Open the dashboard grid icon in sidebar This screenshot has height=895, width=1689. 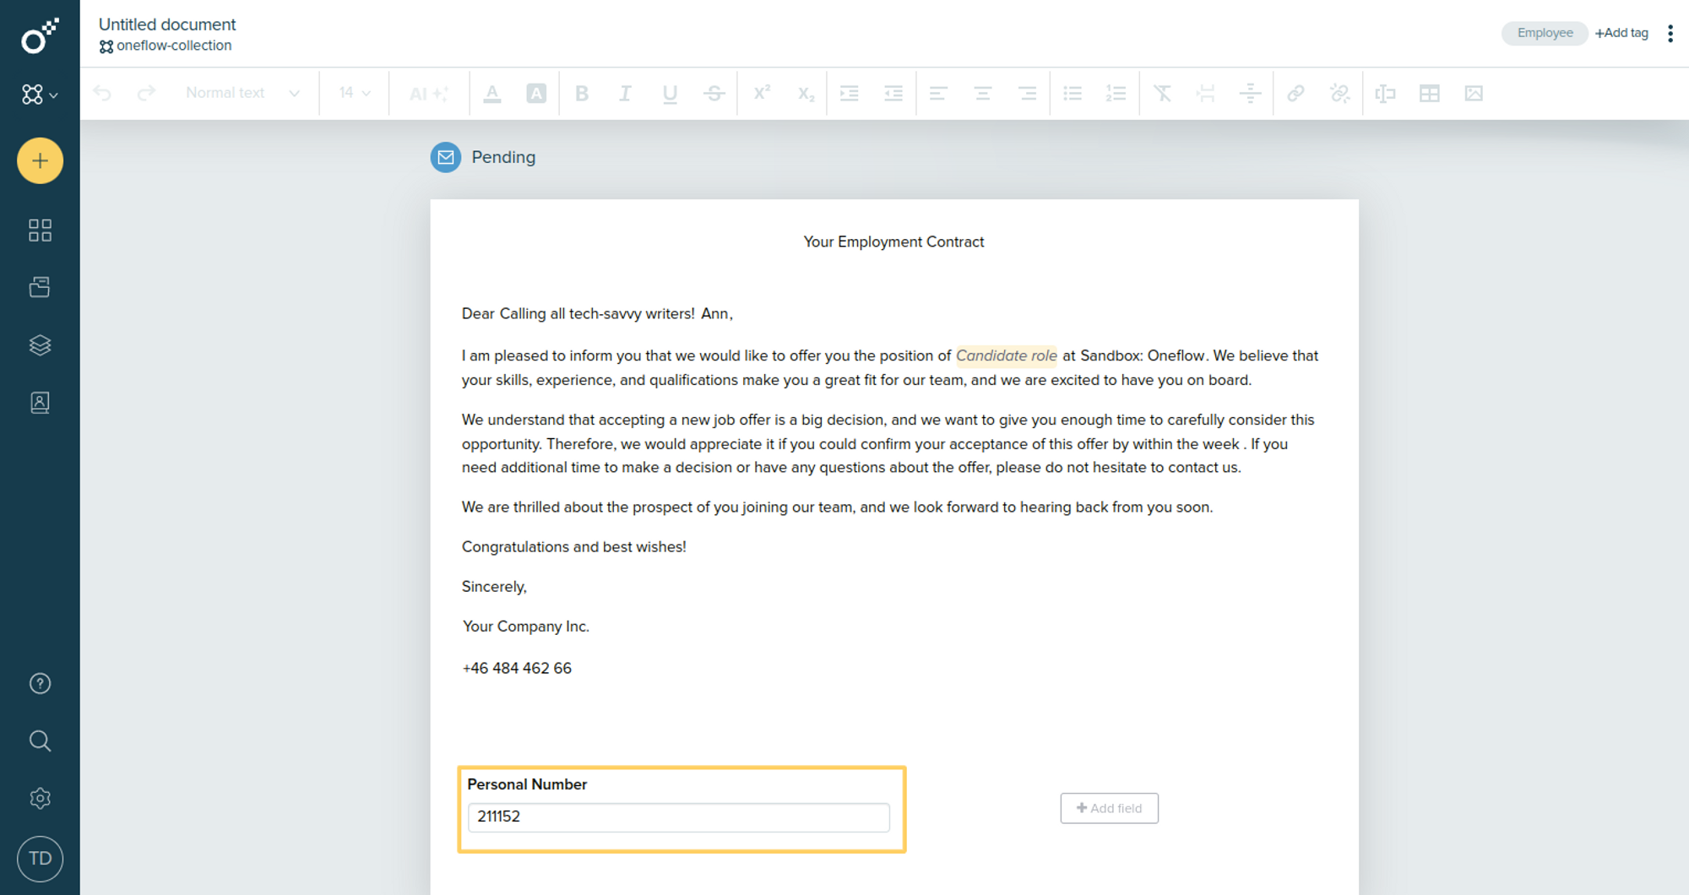click(40, 231)
